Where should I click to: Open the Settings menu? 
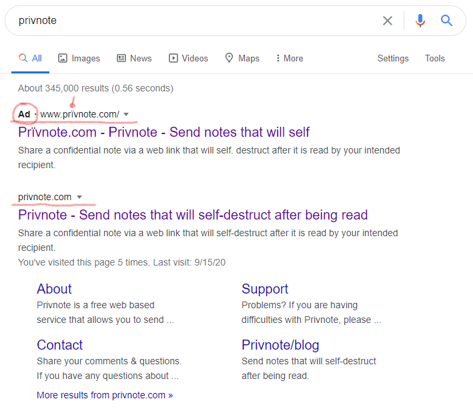393,58
